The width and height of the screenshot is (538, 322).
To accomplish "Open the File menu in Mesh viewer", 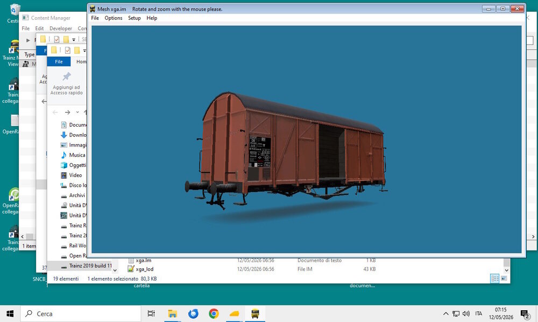I will (95, 18).
